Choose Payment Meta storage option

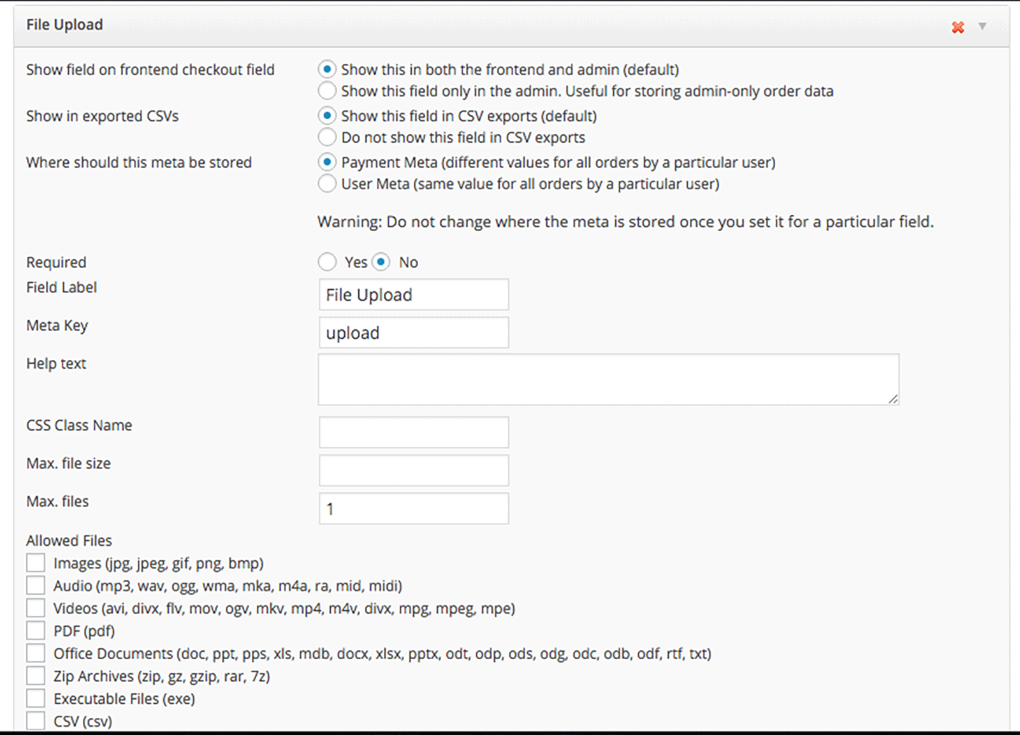[x=327, y=162]
